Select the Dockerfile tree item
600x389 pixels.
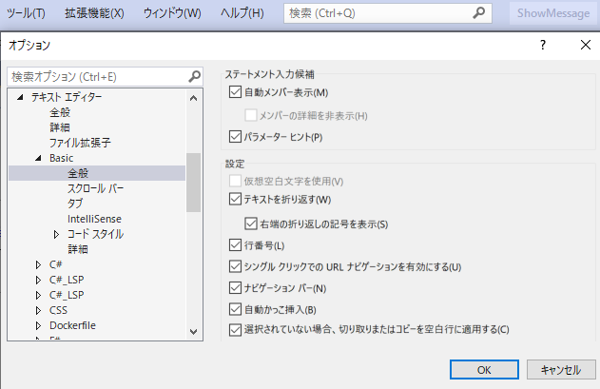pyautogui.click(x=72, y=325)
